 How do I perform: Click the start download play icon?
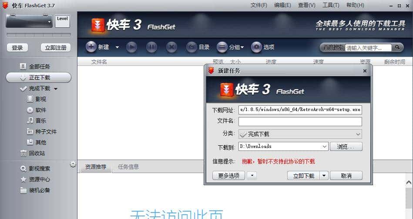pyautogui.click(x=131, y=47)
